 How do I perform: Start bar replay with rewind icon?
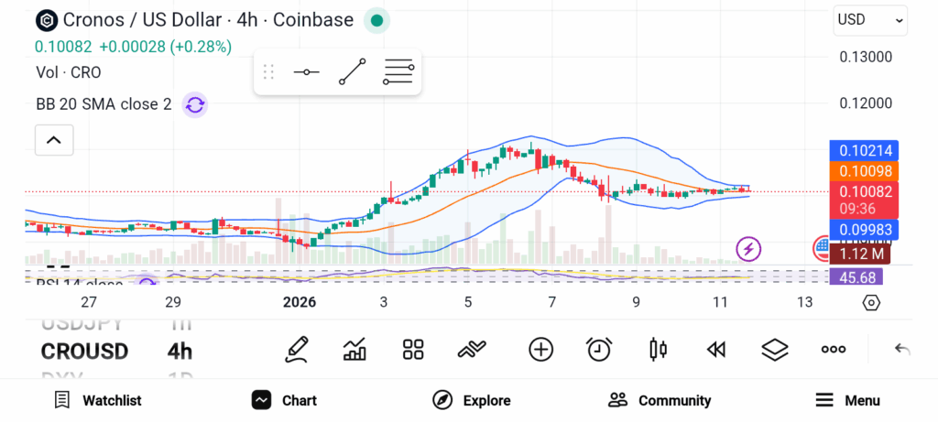coord(716,349)
